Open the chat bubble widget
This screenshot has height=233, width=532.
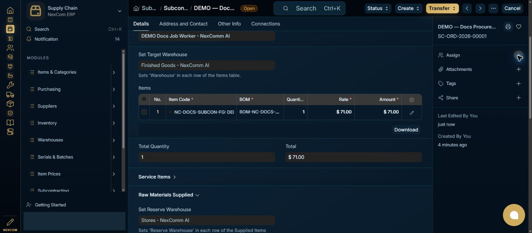pyautogui.click(x=514, y=215)
